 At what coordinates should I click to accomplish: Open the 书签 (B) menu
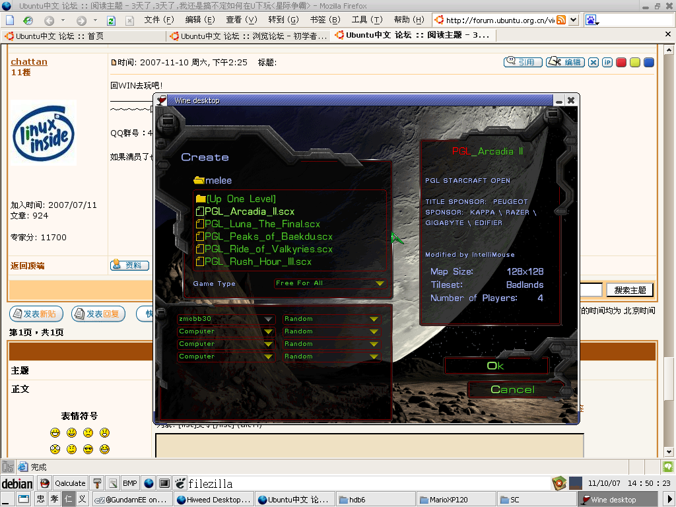coord(325,20)
